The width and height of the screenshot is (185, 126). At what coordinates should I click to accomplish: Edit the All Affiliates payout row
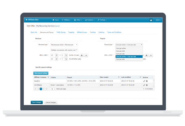(x=144, y=85)
